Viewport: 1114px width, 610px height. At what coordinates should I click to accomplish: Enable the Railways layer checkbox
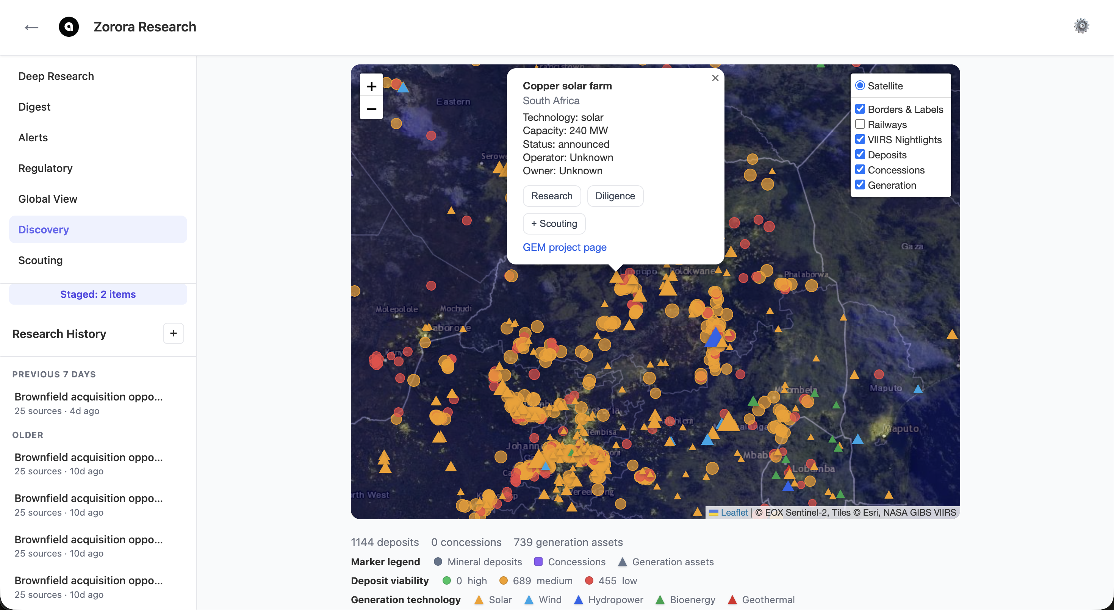(860, 124)
